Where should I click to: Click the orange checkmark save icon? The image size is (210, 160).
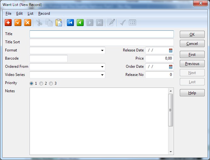(x=18, y=23)
